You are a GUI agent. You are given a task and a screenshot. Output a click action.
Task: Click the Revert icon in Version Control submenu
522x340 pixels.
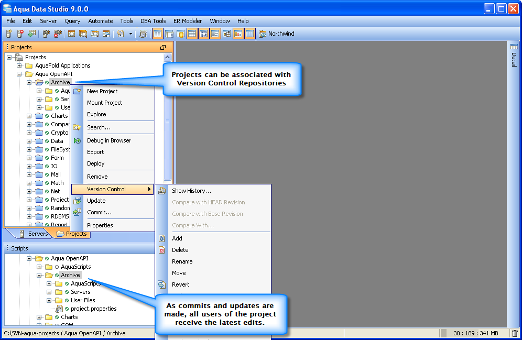coord(162,284)
